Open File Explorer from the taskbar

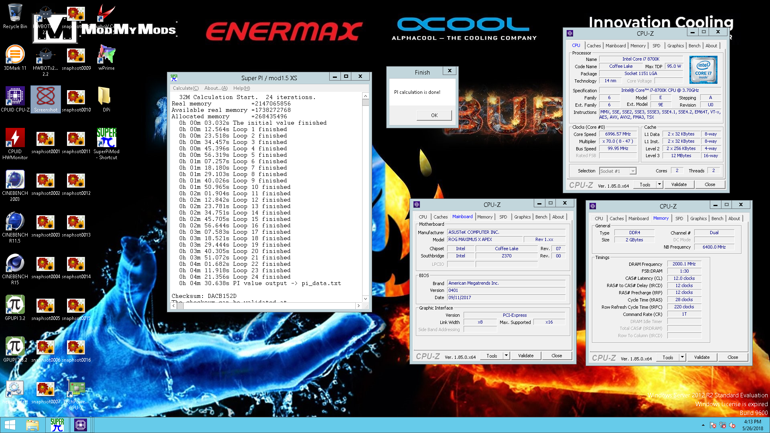pos(32,425)
